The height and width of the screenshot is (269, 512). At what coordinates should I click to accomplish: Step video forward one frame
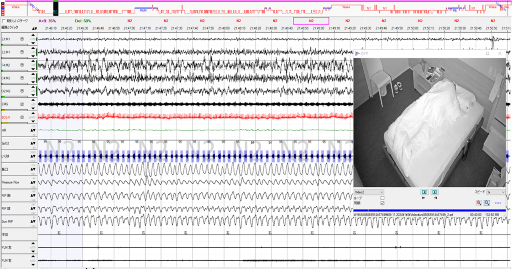(435, 192)
